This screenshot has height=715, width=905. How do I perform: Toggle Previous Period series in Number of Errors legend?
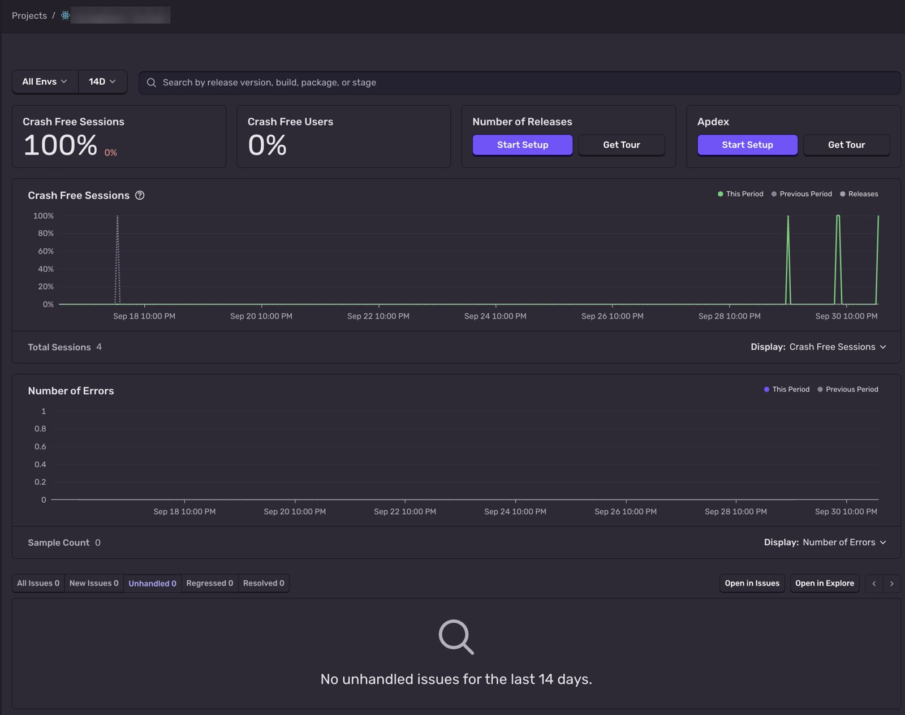(848, 389)
